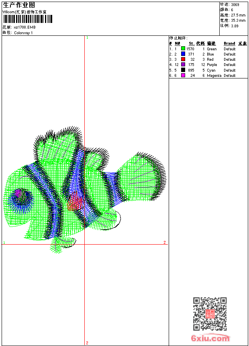The height and width of the screenshot is (346, 249).
Task: Click stitch count 32 in the Red row
Action: 193,60
